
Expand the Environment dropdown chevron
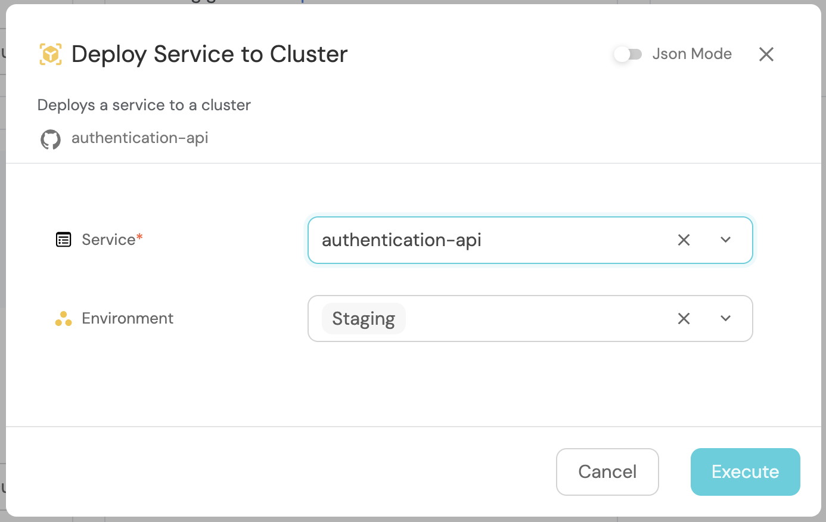[x=725, y=319]
